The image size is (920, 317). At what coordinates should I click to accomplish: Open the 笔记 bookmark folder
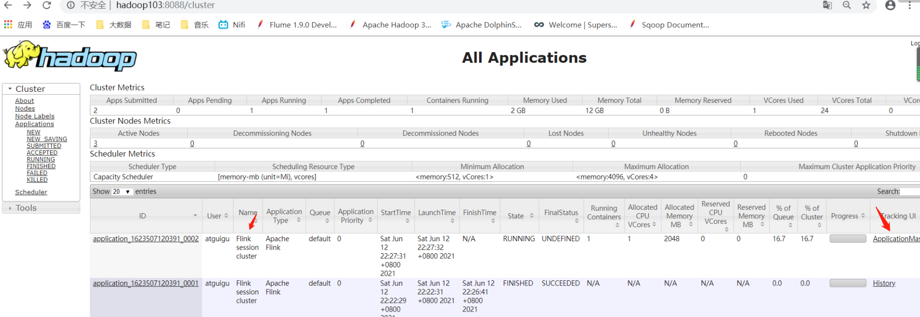[x=156, y=25]
